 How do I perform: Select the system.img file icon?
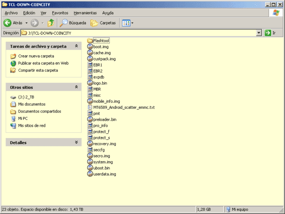90,162
